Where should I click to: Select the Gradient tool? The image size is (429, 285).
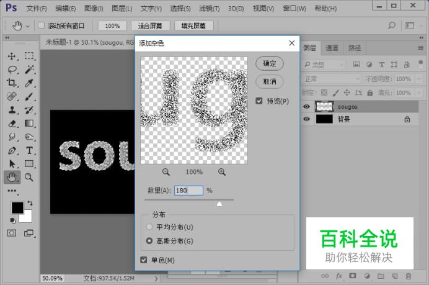pos(29,124)
